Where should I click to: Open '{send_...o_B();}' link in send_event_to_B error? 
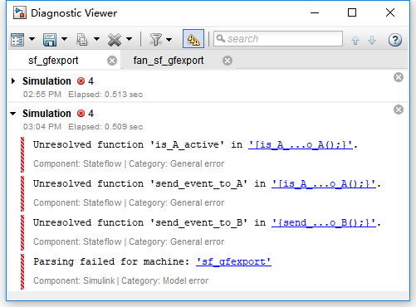point(324,222)
